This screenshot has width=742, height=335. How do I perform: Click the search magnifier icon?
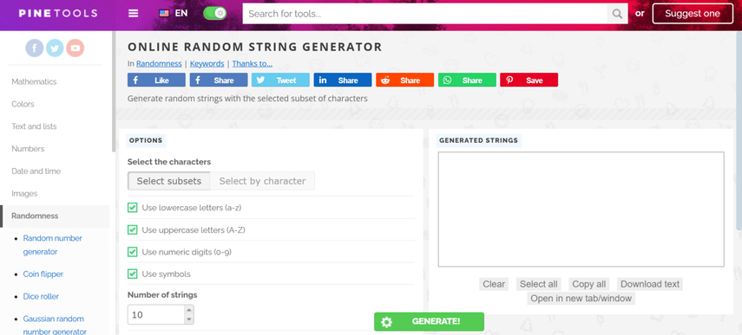tap(617, 14)
